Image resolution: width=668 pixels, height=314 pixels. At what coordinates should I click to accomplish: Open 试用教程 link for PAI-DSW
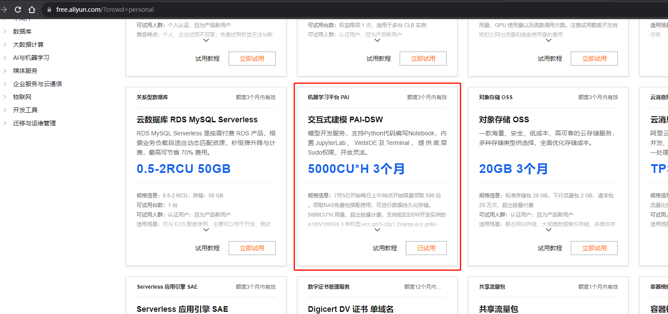click(384, 248)
